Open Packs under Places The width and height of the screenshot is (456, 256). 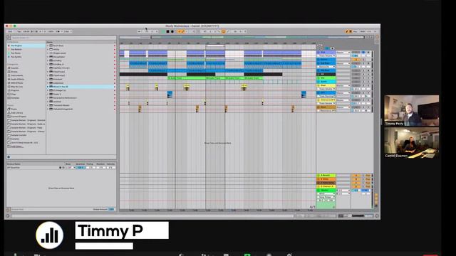[x=14, y=109]
